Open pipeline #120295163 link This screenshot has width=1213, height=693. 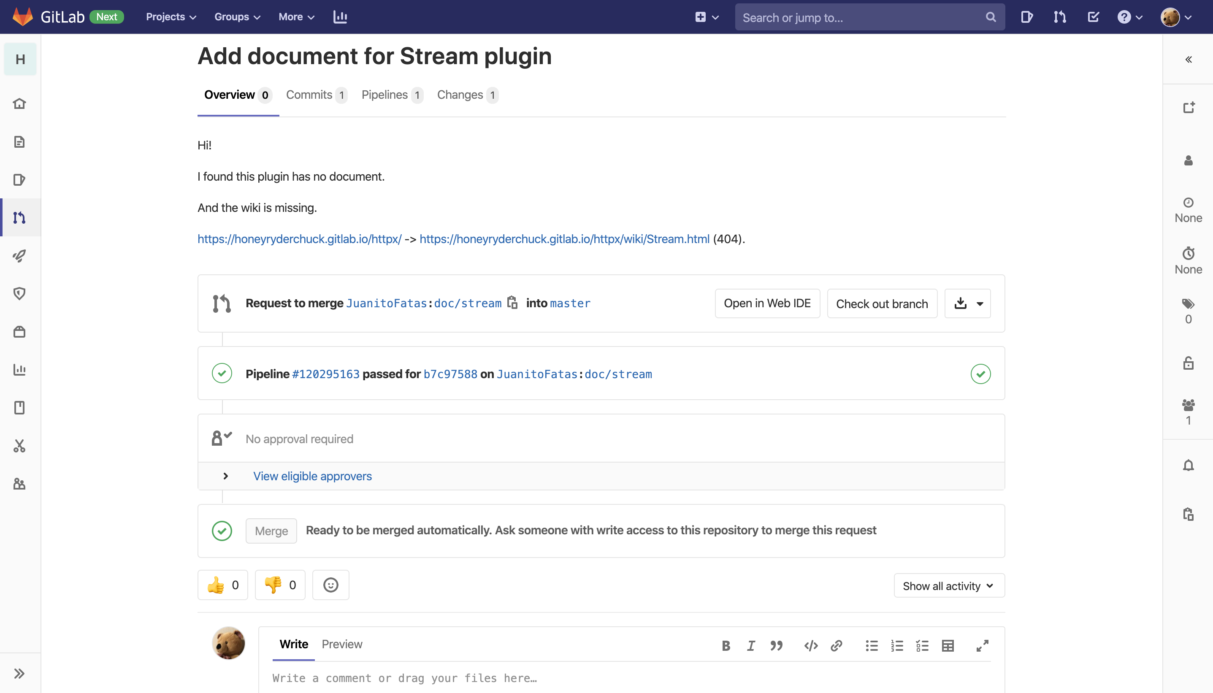(325, 374)
